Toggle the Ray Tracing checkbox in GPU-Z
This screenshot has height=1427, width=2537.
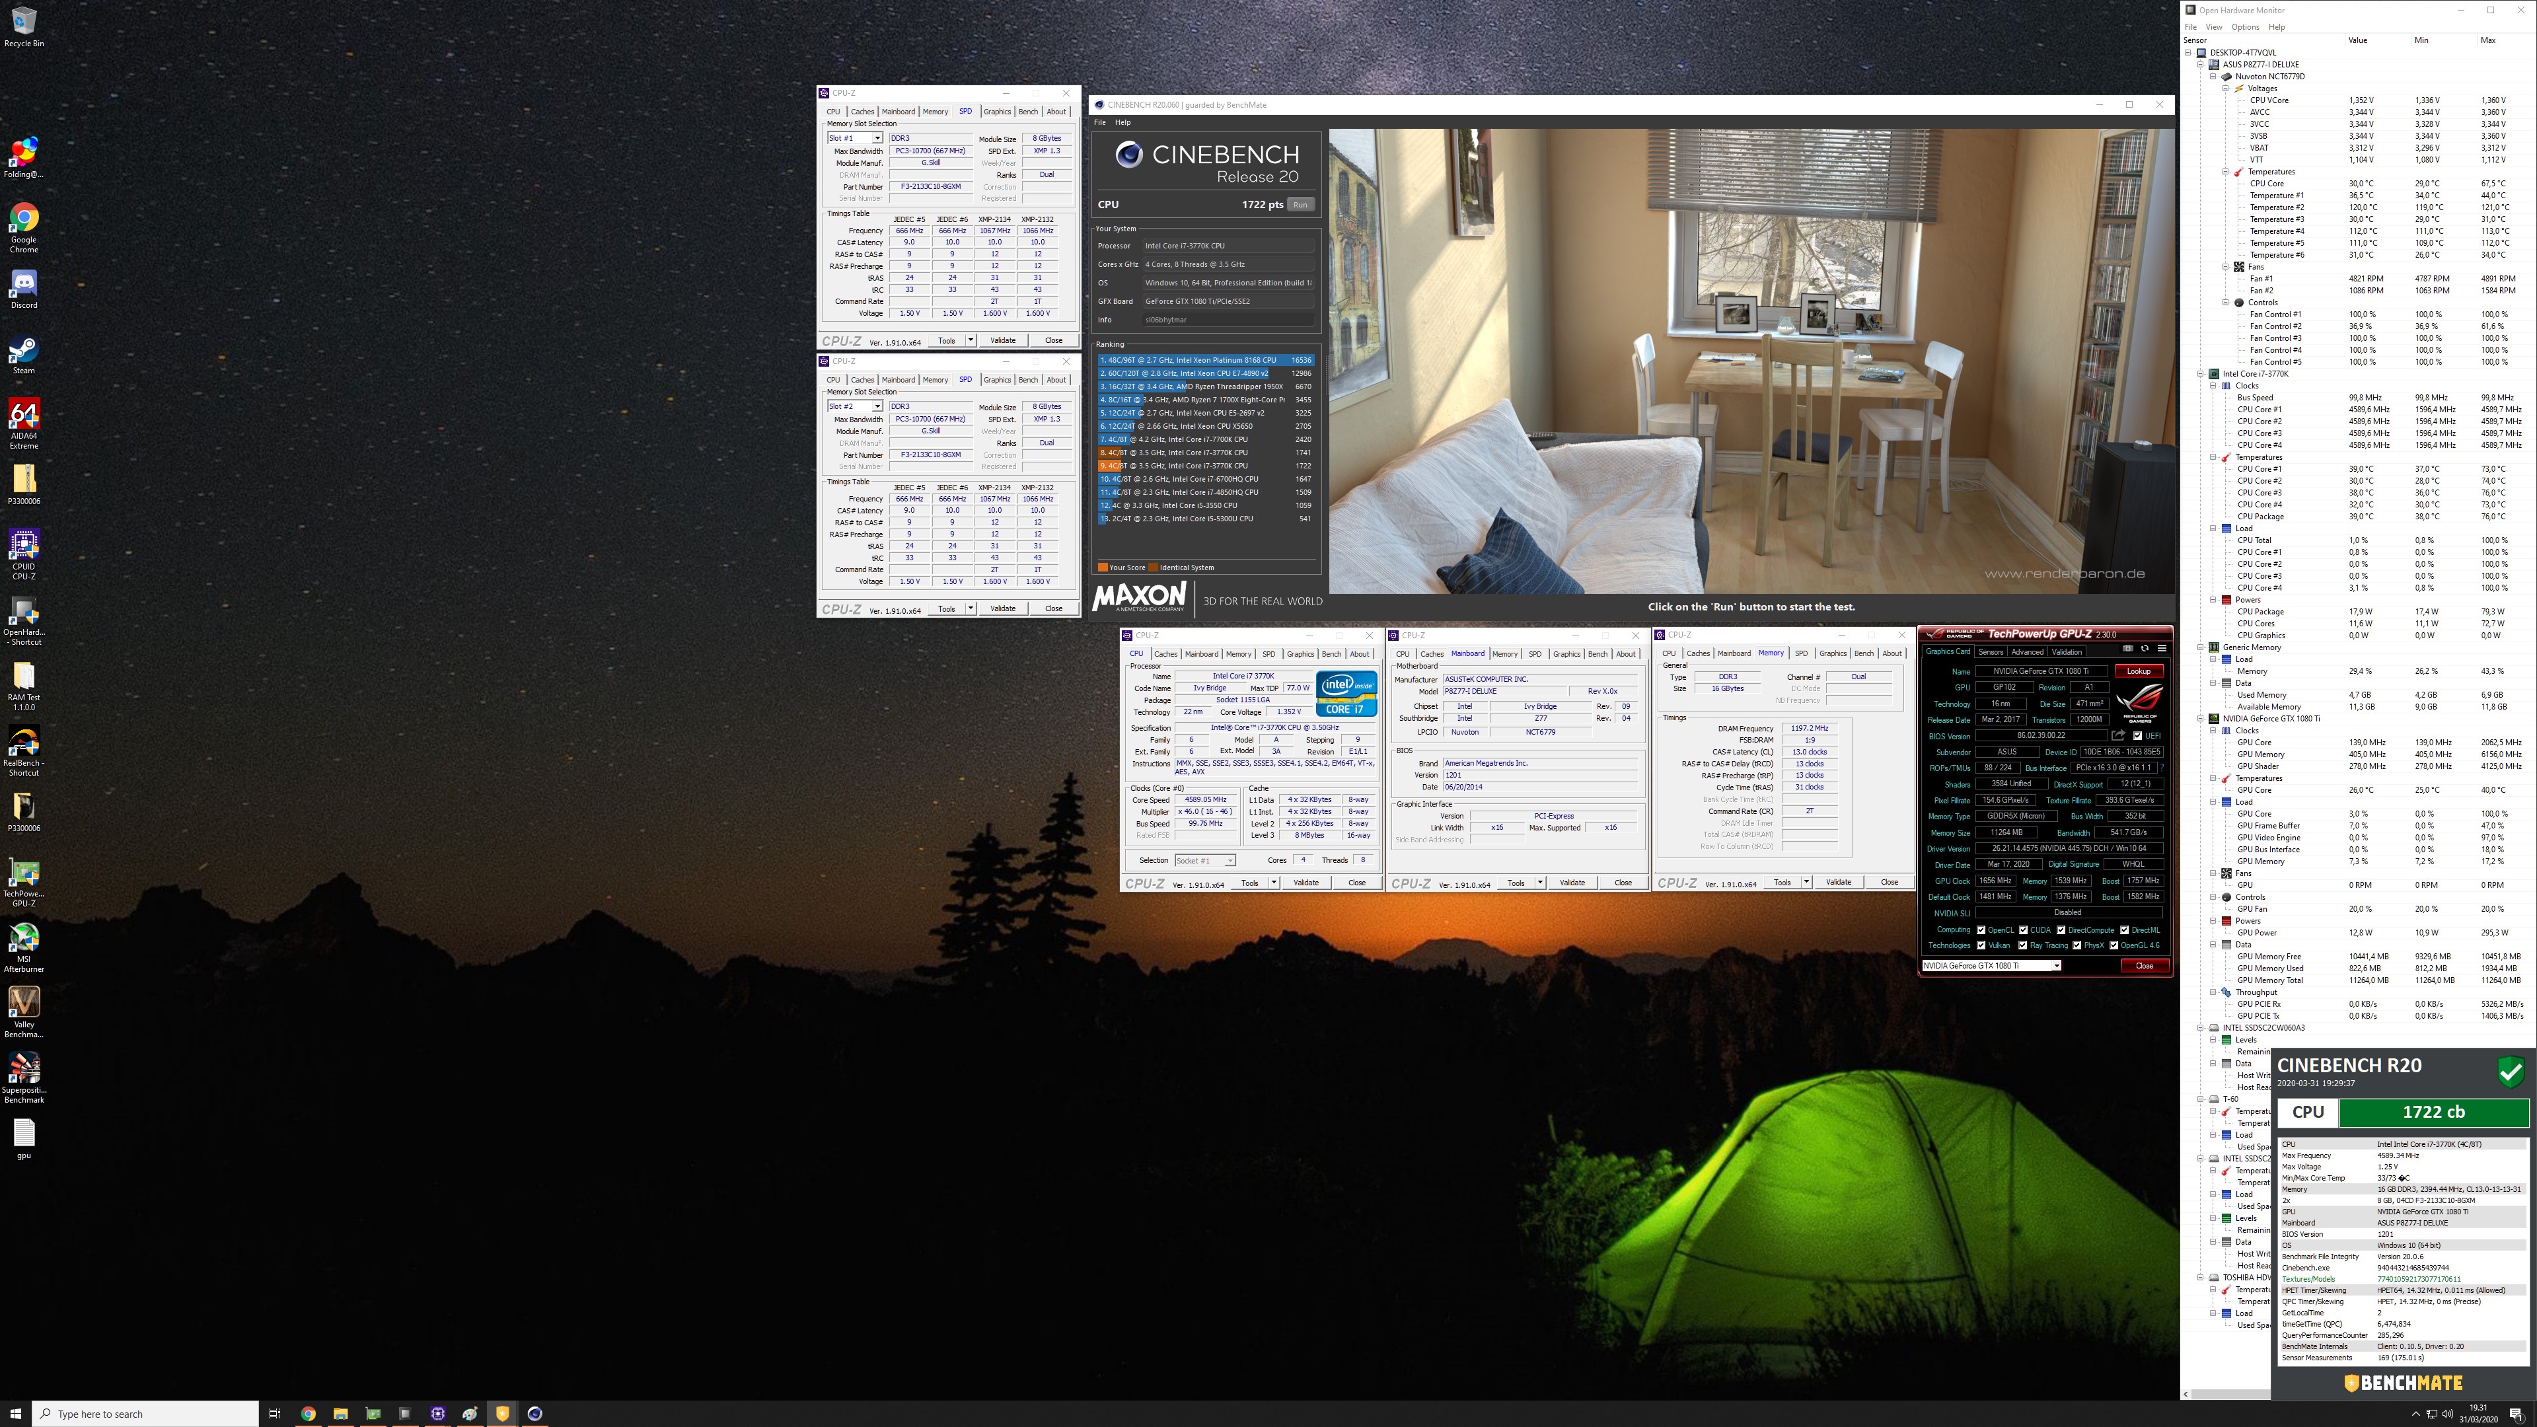(2023, 945)
